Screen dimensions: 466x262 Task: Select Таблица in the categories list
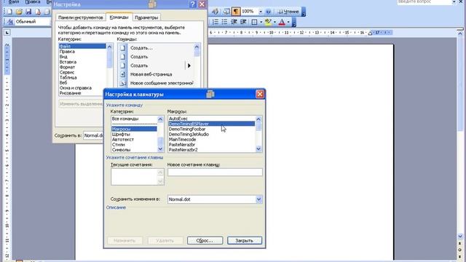tap(82, 77)
